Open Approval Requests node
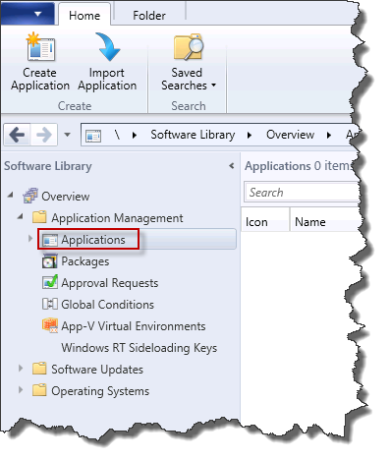The image size is (391, 460). [x=110, y=283]
